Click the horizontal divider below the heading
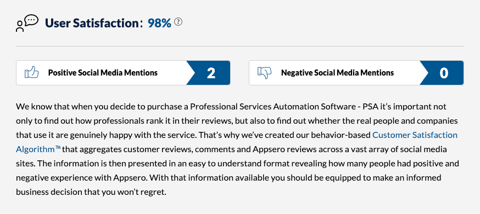This screenshot has width=480, height=214. click(240, 47)
